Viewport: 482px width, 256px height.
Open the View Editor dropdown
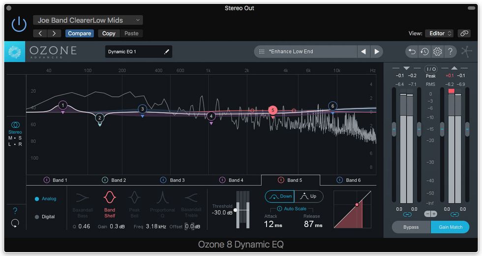click(440, 33)
